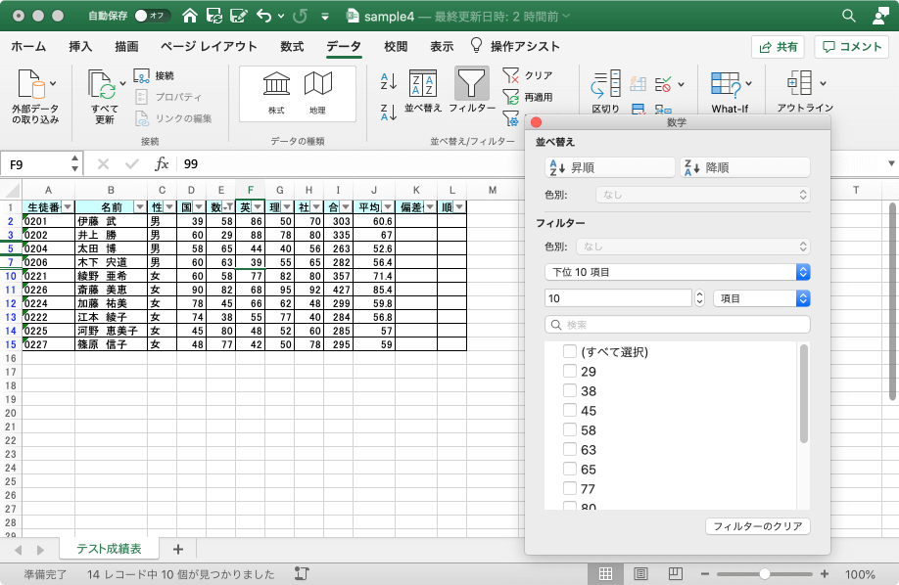Clear the filter with クリア icon

pyautogui.click(x=510, y=75)
